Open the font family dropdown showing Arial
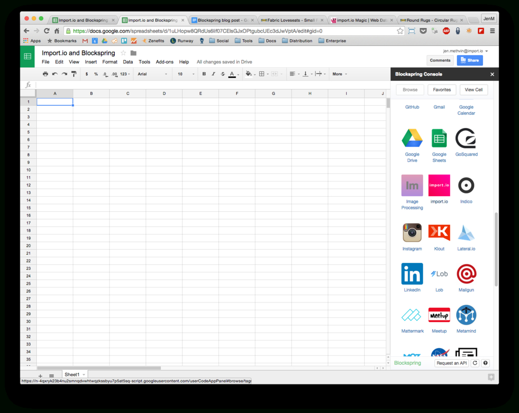Viewport: 519px width, 413px height. point(152,74)
